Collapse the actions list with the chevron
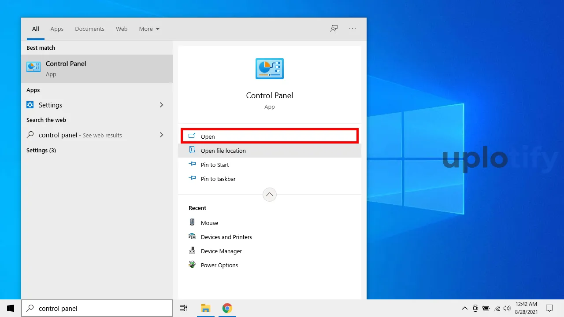The image size is (564, 317). click(270, 194)
